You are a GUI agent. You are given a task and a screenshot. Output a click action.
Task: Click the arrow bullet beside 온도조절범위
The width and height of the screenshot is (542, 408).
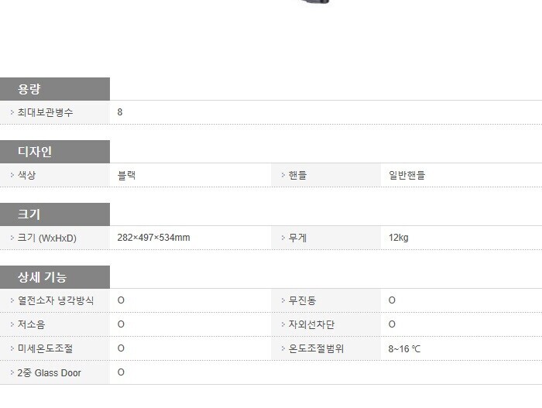click(x=283, y=348)
